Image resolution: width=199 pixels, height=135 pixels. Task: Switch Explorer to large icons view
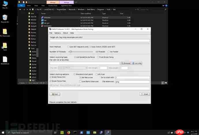tap(166, 83)
